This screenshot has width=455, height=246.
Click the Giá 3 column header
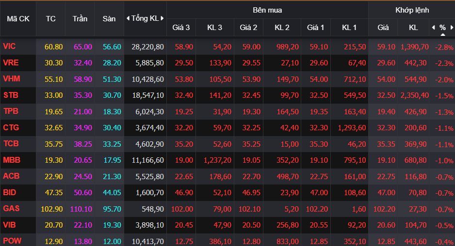181,28
